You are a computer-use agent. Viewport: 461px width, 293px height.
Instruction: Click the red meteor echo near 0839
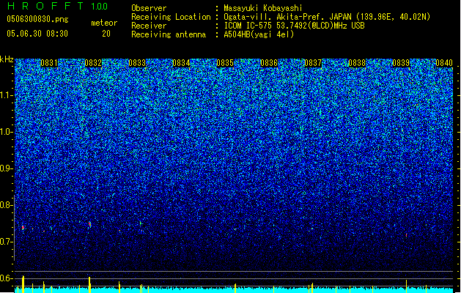click(x=406, y=235)
